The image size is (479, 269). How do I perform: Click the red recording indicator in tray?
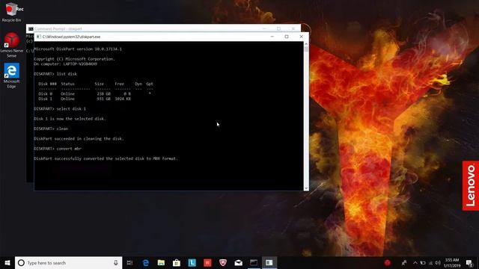[388, 262]
